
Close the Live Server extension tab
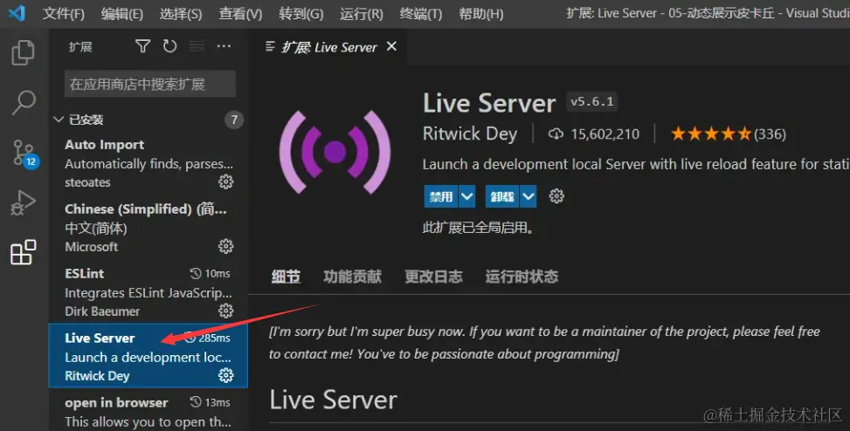click(x=391, y=46)
